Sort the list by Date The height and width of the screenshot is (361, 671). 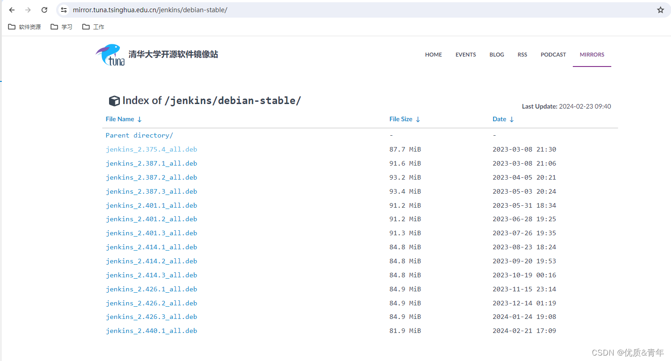[503, 119]
